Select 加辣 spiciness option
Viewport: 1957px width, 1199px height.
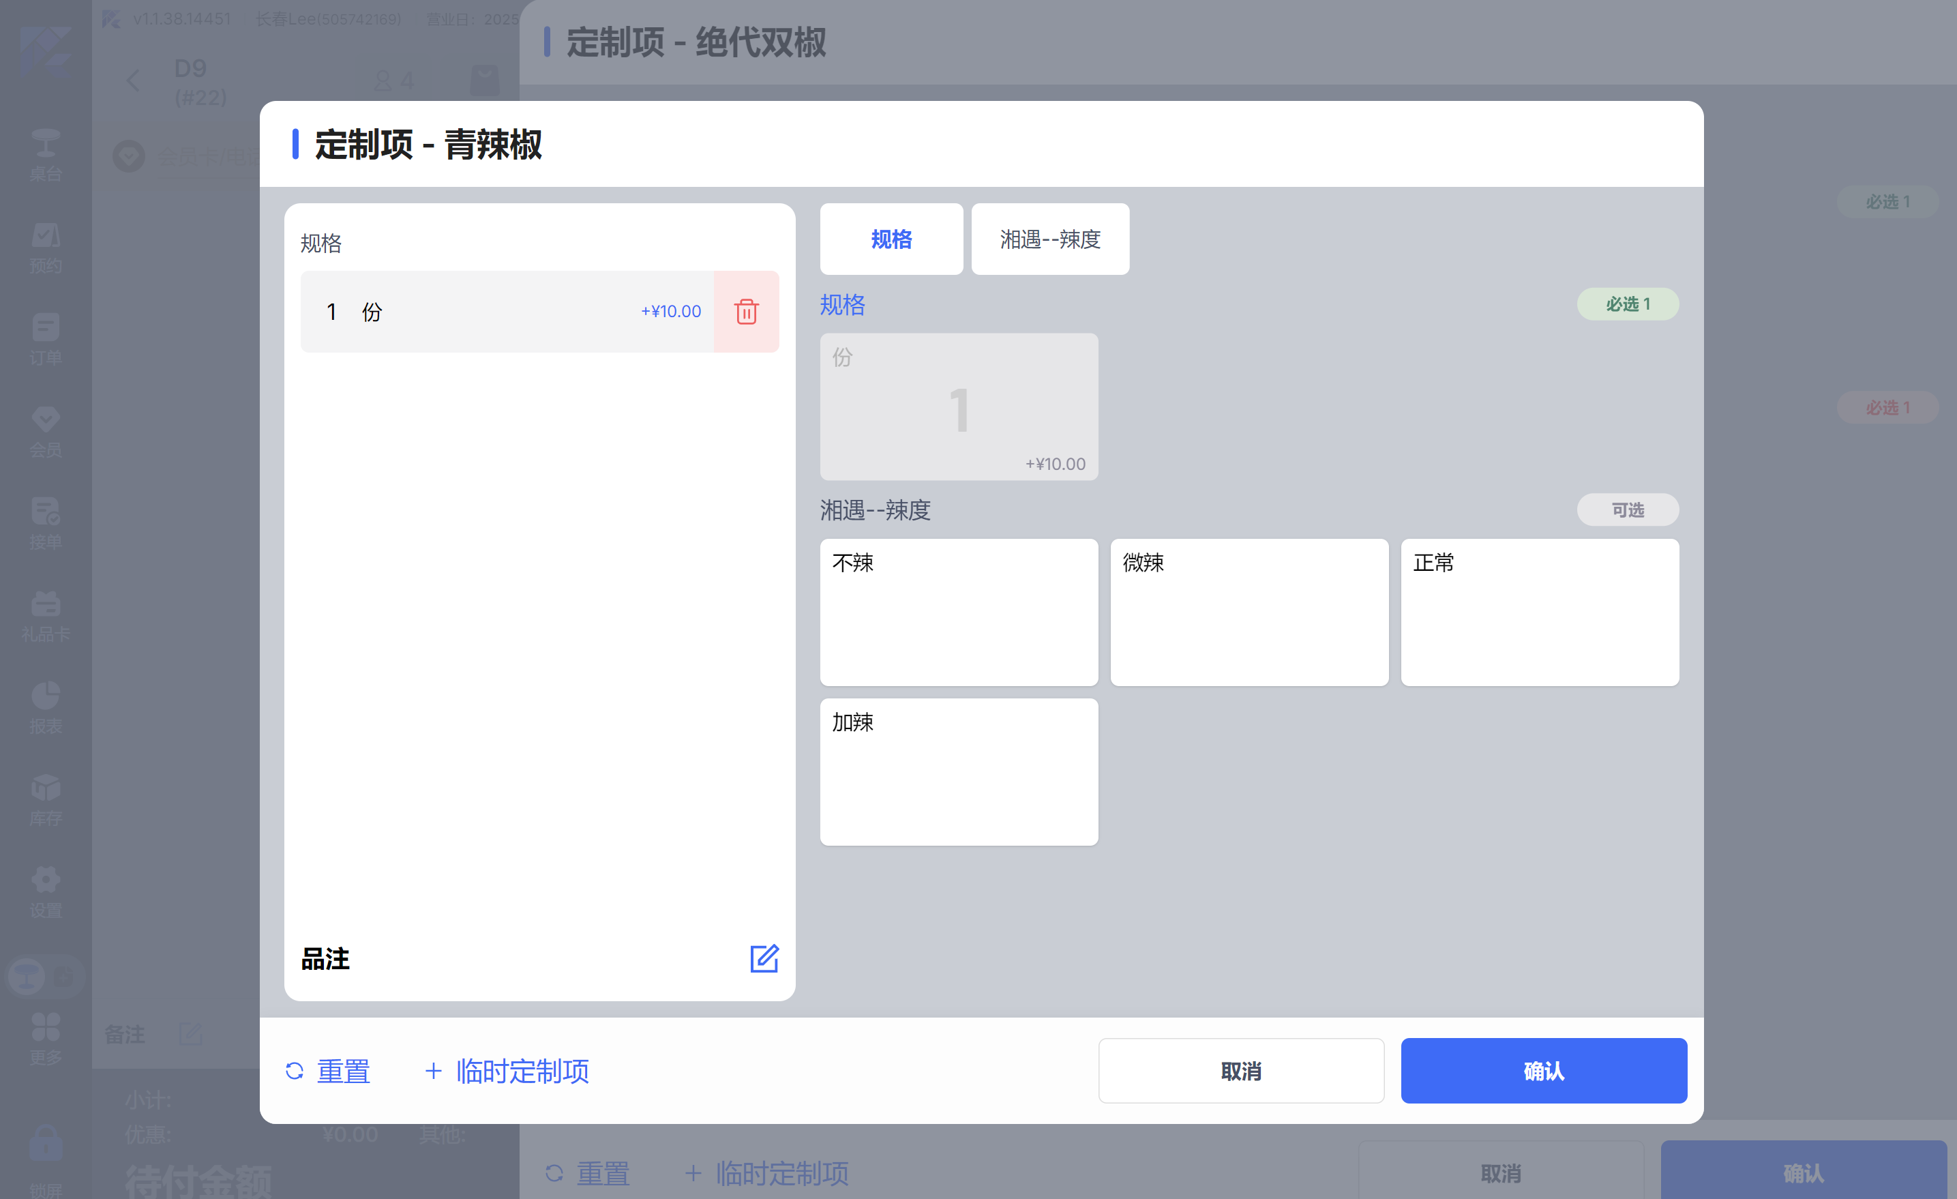pyautogui.click(x=959, y=771)
